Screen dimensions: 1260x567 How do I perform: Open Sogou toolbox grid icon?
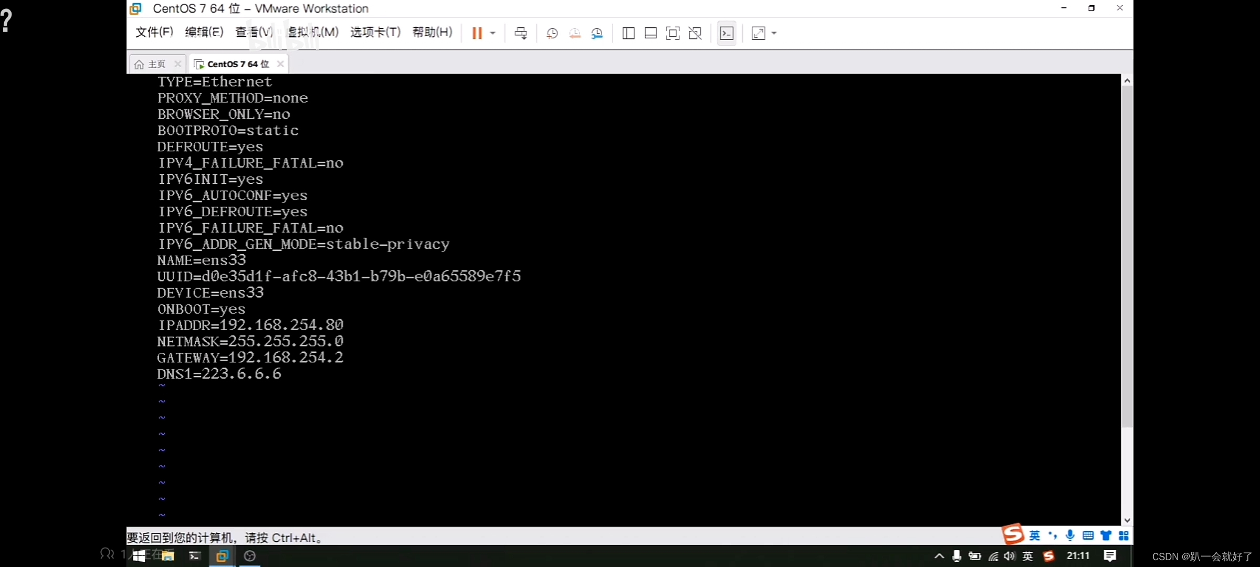coord(1123,535)
